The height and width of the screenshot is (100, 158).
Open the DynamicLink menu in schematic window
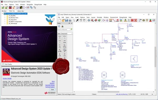coord(114,17)
